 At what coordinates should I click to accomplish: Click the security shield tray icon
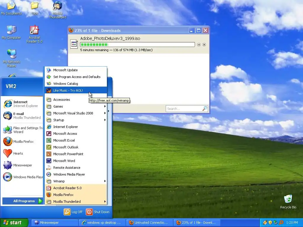coord(270,223)
